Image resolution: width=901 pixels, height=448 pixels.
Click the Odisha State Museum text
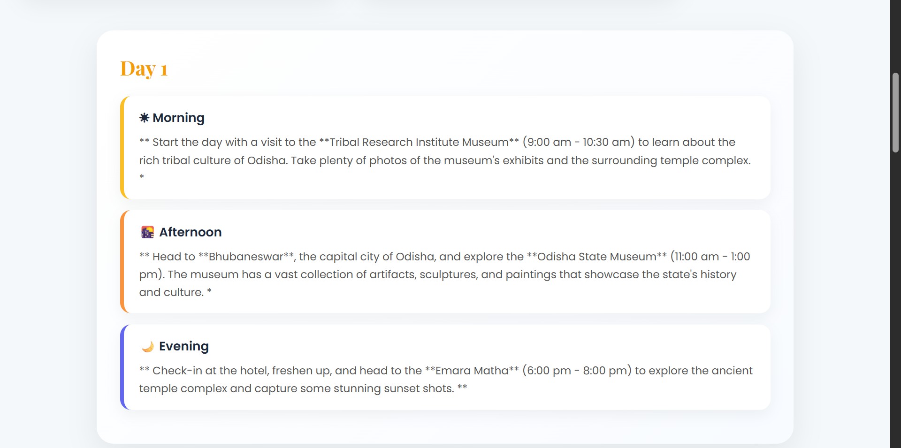coord(596,257)
